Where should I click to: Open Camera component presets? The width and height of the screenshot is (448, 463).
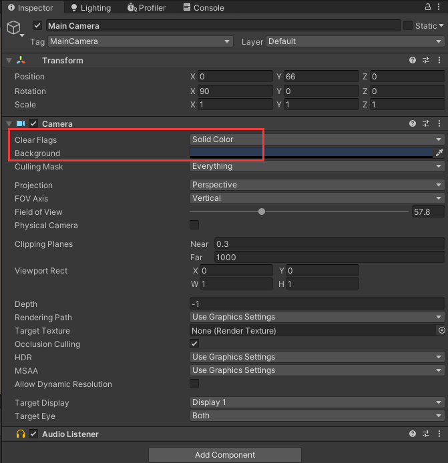(x=426, y=123)
